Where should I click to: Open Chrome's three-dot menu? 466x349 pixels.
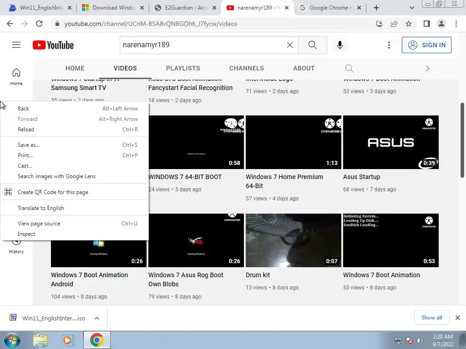click(456, 24)
